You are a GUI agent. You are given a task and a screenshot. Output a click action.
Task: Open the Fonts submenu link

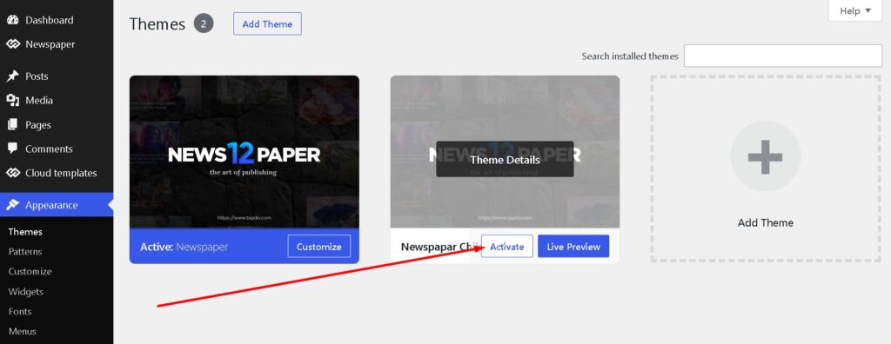pos(20,312)
